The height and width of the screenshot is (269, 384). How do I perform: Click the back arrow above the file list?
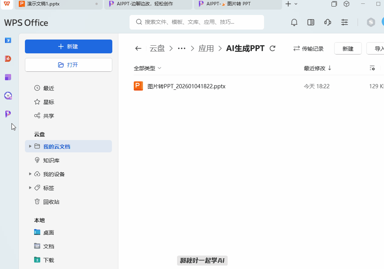point(138,48)
